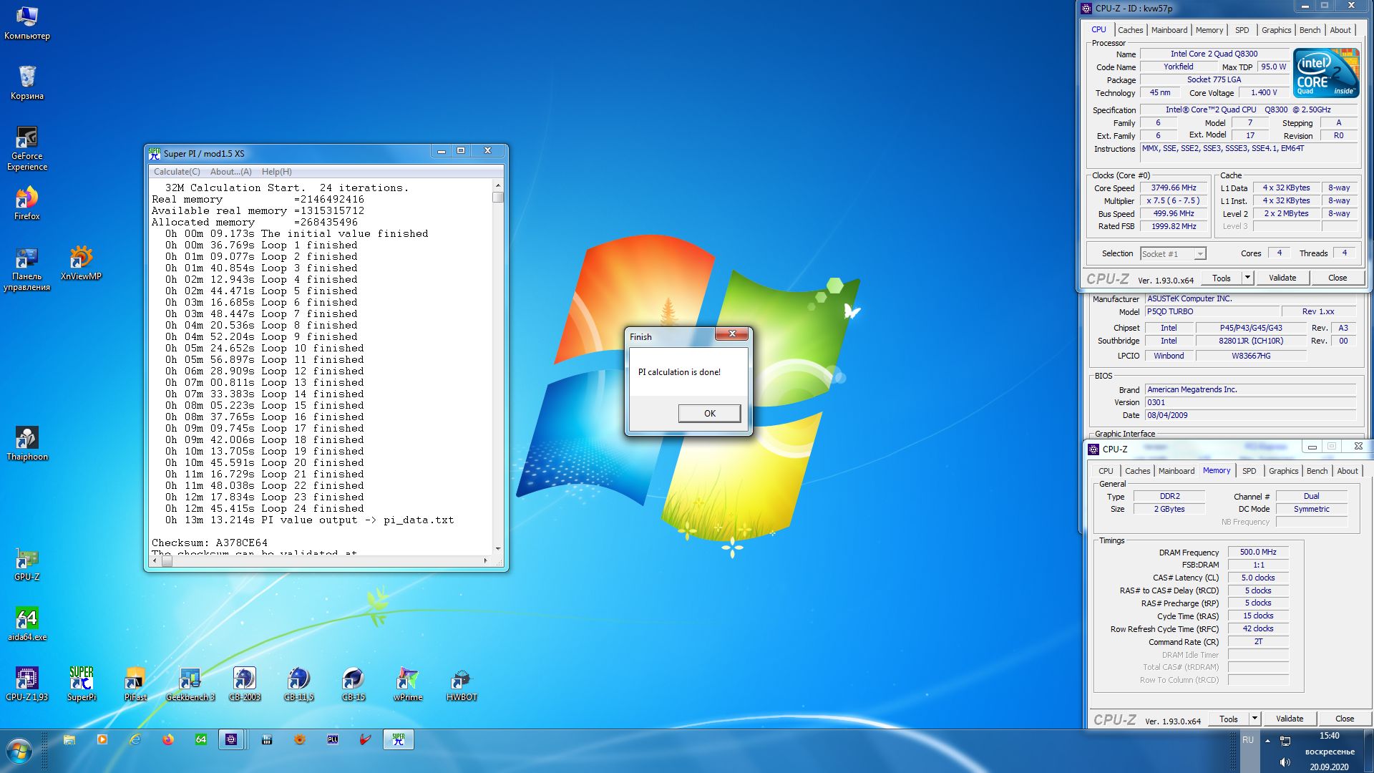Open the About...(A) menu in Super PI
The width and height of the screenshot is (1374, 773).
[x=230, y=172]
